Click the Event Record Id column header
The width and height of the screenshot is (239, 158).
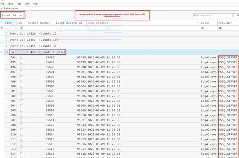pos(69,23)
